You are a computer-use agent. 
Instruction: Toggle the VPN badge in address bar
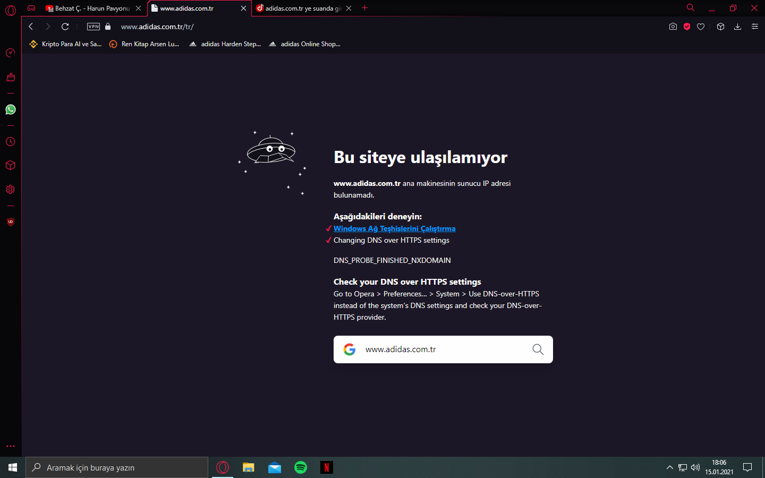pos(93,27)
